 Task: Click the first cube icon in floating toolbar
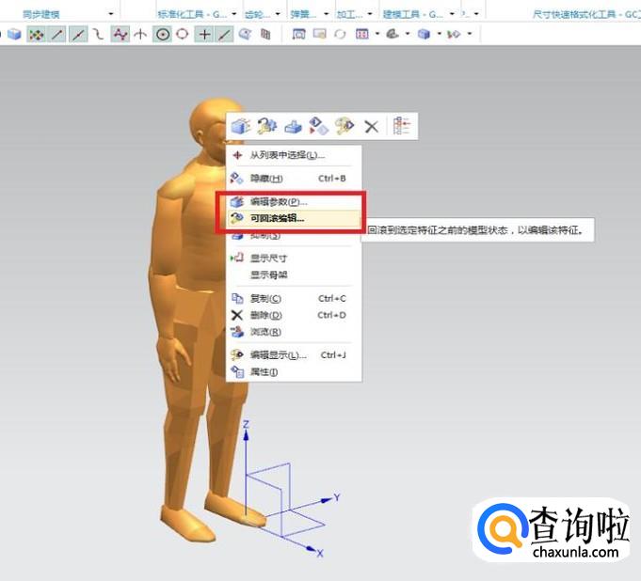click(241, 126)
